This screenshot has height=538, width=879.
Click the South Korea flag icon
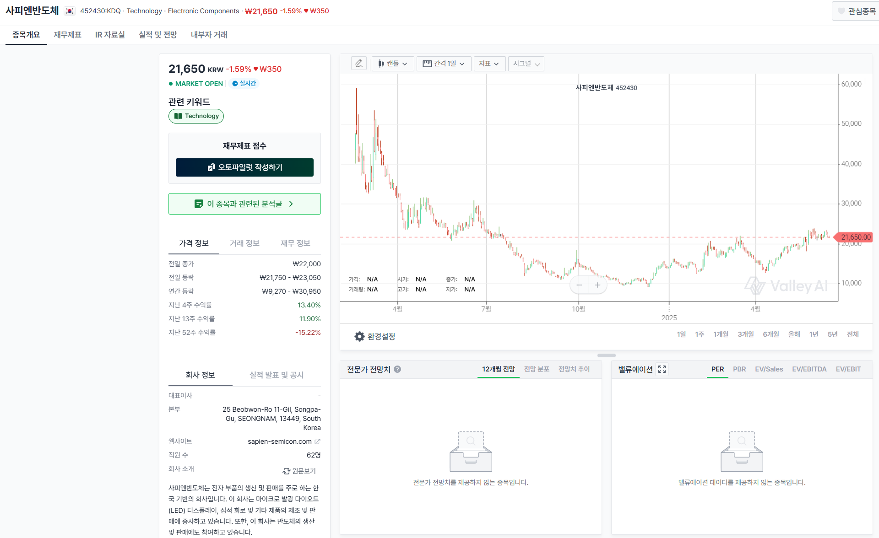tap(70, 11)
